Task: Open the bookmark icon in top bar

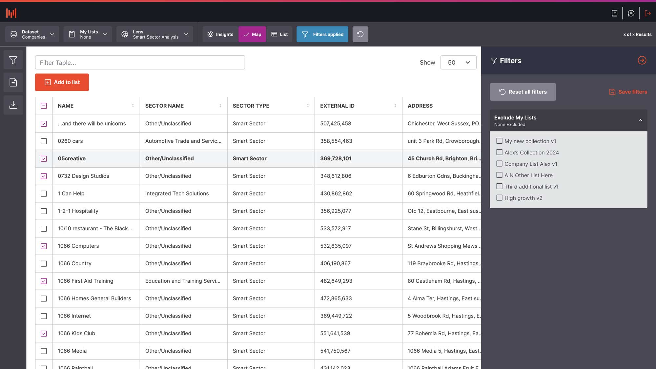Action: pos(614,13)
